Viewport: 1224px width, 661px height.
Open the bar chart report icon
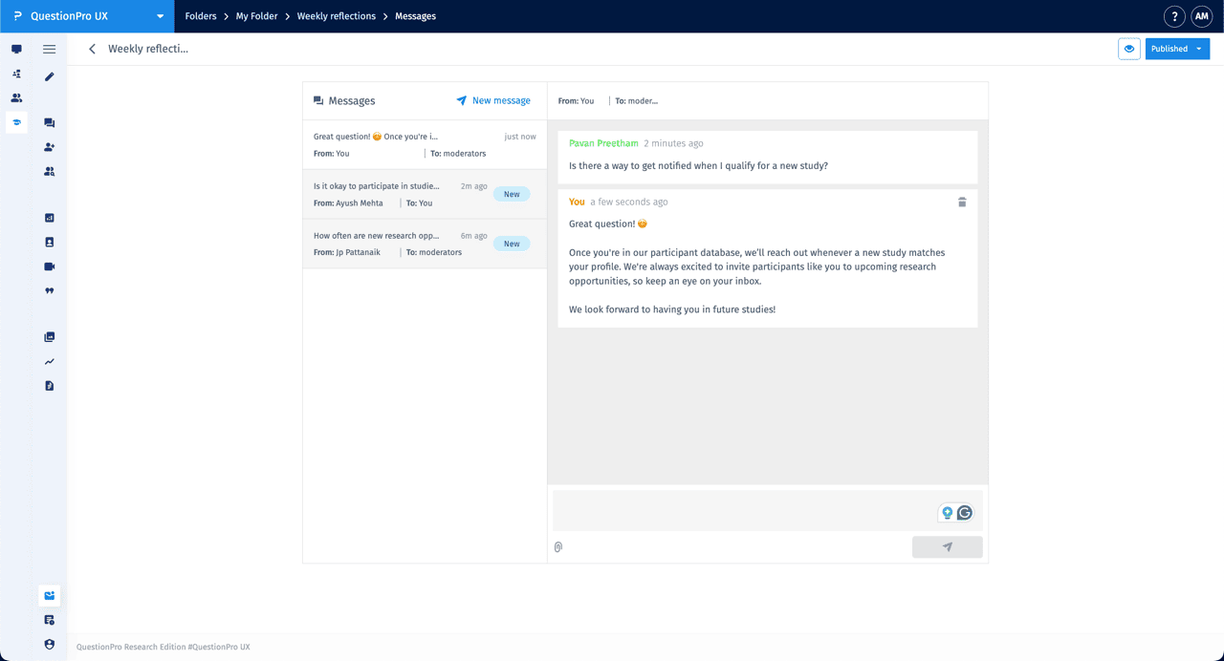(50, 218)
